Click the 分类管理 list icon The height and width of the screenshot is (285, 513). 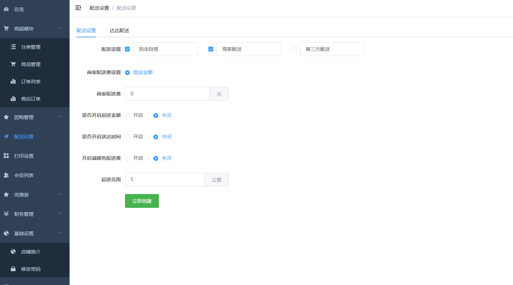pyautogui.click(x=13, y=47)
